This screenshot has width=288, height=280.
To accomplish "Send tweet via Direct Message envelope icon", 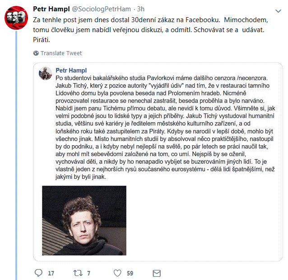I will 157,273.
